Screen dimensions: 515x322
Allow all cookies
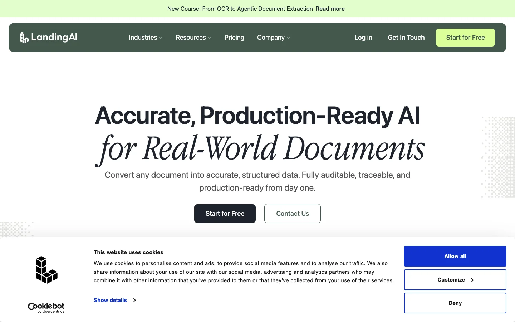pos(455,256)
